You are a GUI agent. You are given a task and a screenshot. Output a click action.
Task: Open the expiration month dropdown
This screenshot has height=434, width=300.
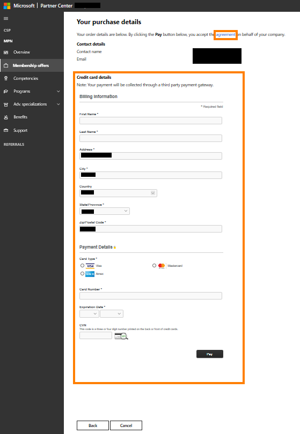click(x=89, y=313)
